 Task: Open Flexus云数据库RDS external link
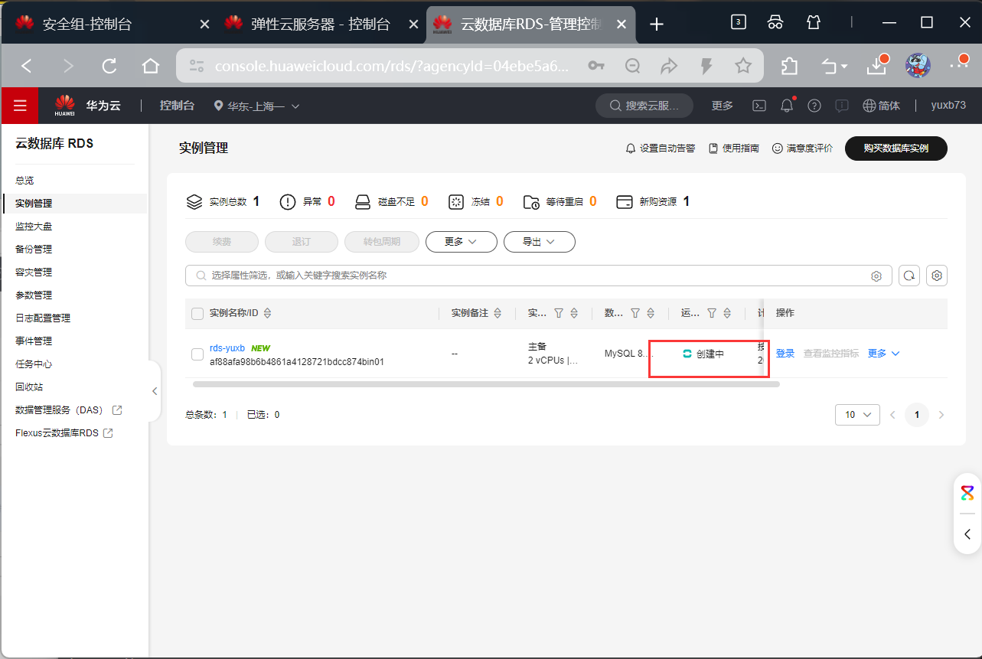64,432
